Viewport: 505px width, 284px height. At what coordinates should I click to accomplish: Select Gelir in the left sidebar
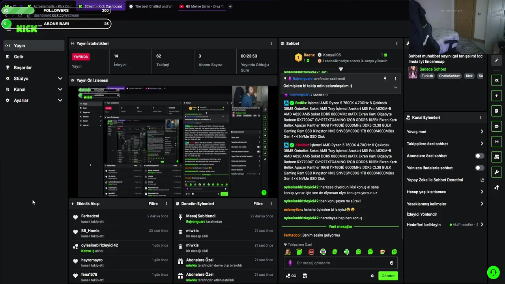pos(34,57)
